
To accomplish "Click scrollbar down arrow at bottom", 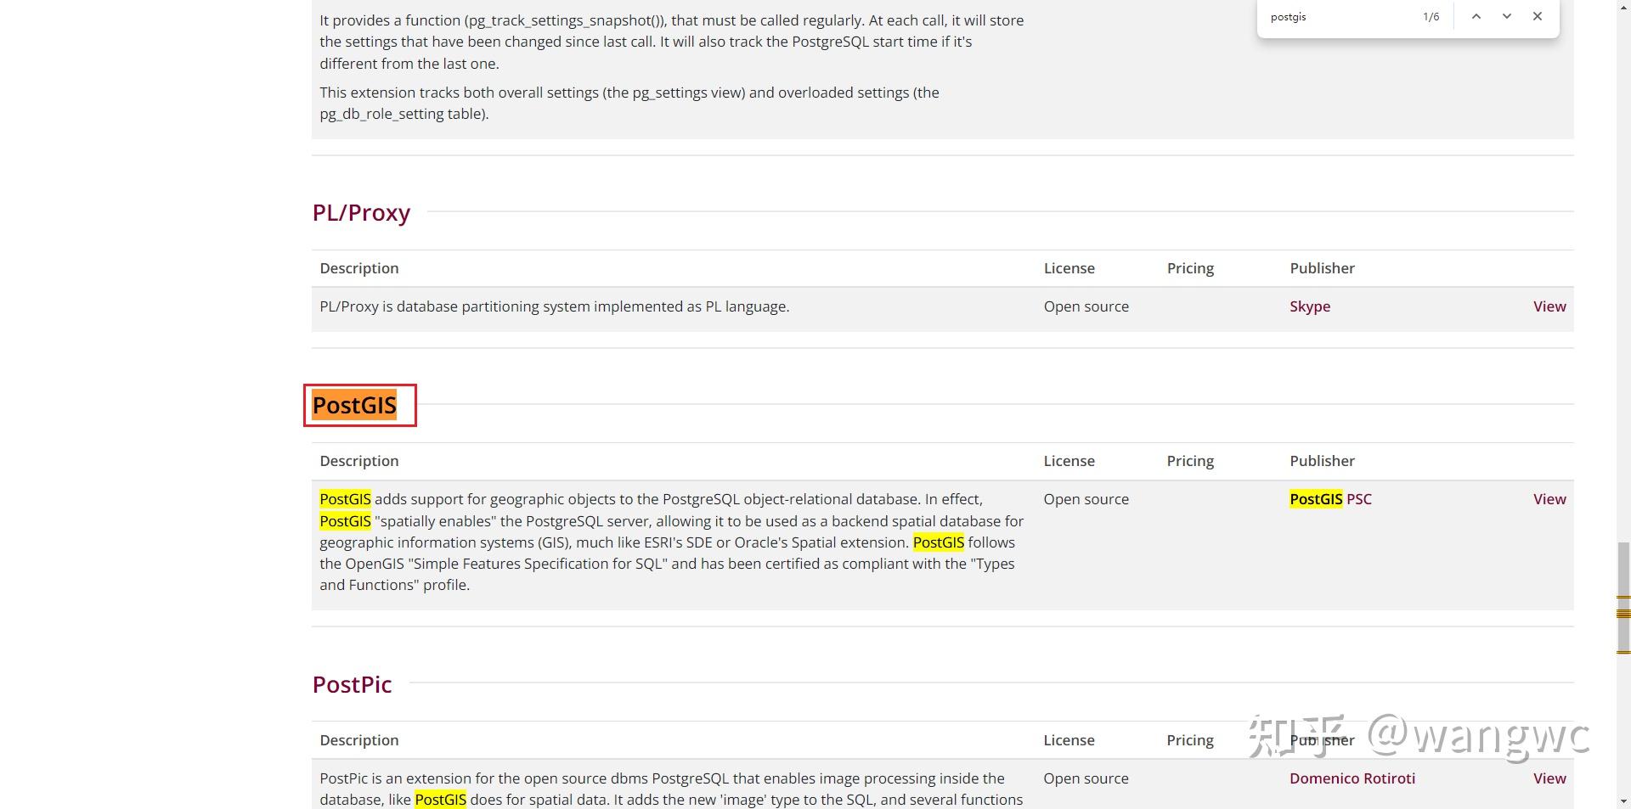I will tap(1623, 801).
